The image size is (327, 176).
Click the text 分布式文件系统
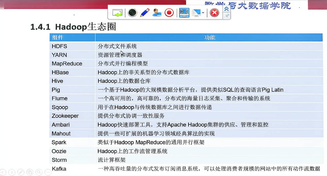[117, 46]
